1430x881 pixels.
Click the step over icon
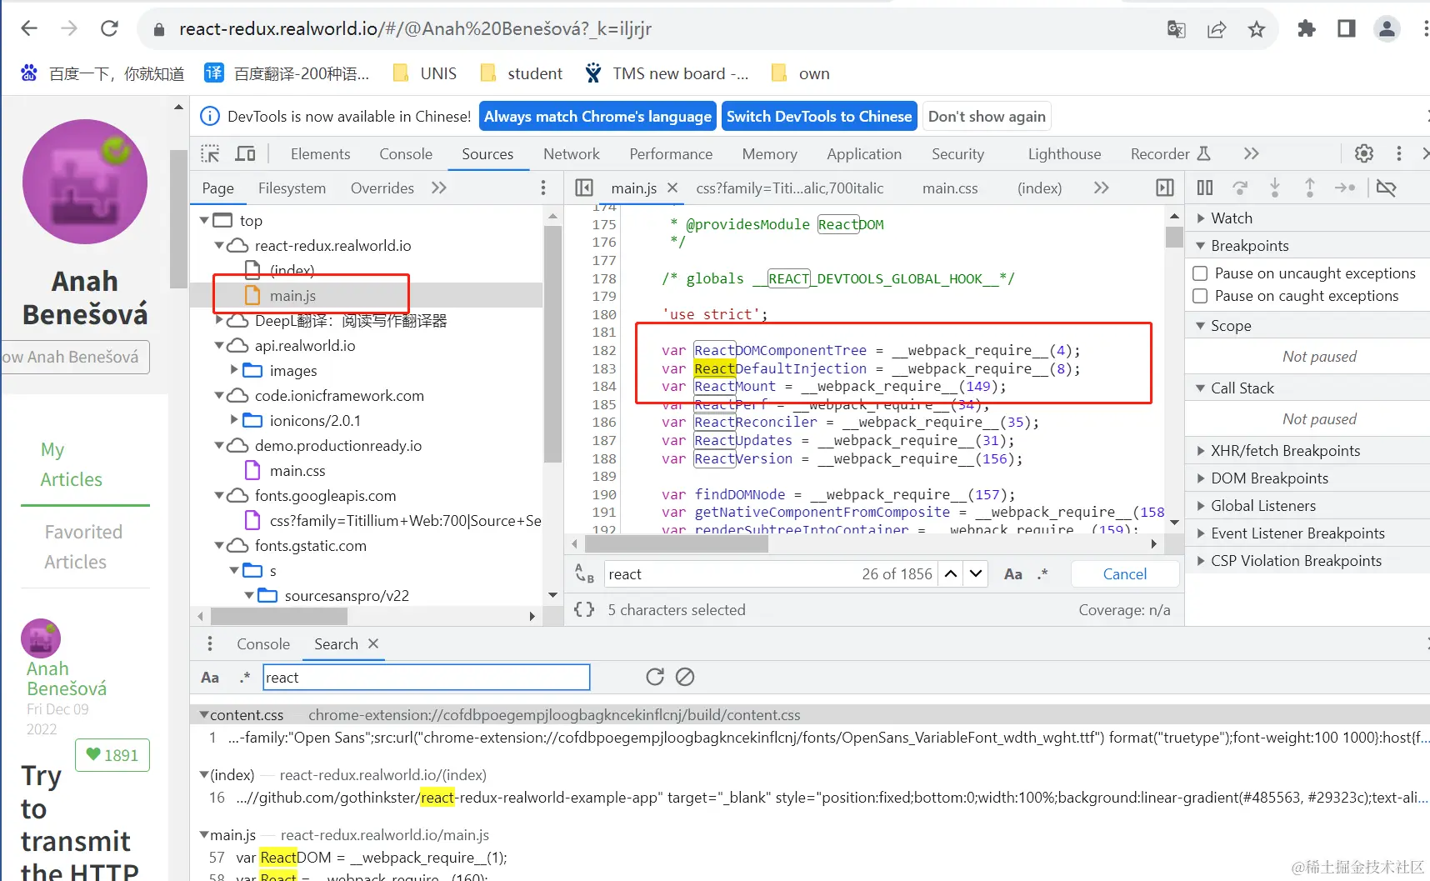pyautogui.click(x=1240, y=188)
